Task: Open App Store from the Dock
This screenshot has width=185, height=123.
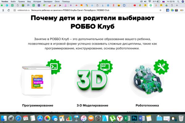Action: point(40,118)
